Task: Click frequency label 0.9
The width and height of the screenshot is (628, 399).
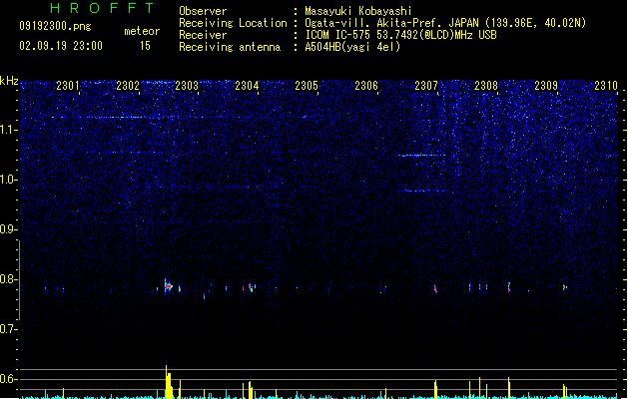Action: tap(8, 229)
